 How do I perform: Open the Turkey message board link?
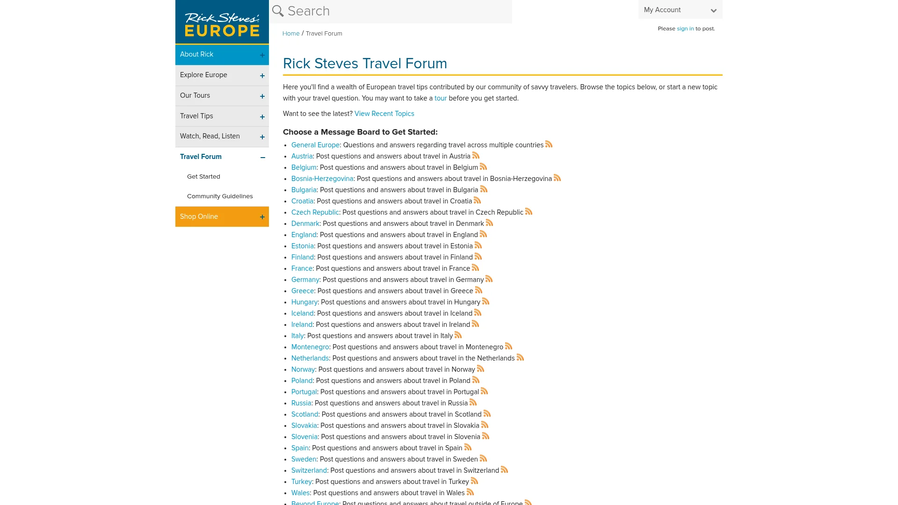302,482
